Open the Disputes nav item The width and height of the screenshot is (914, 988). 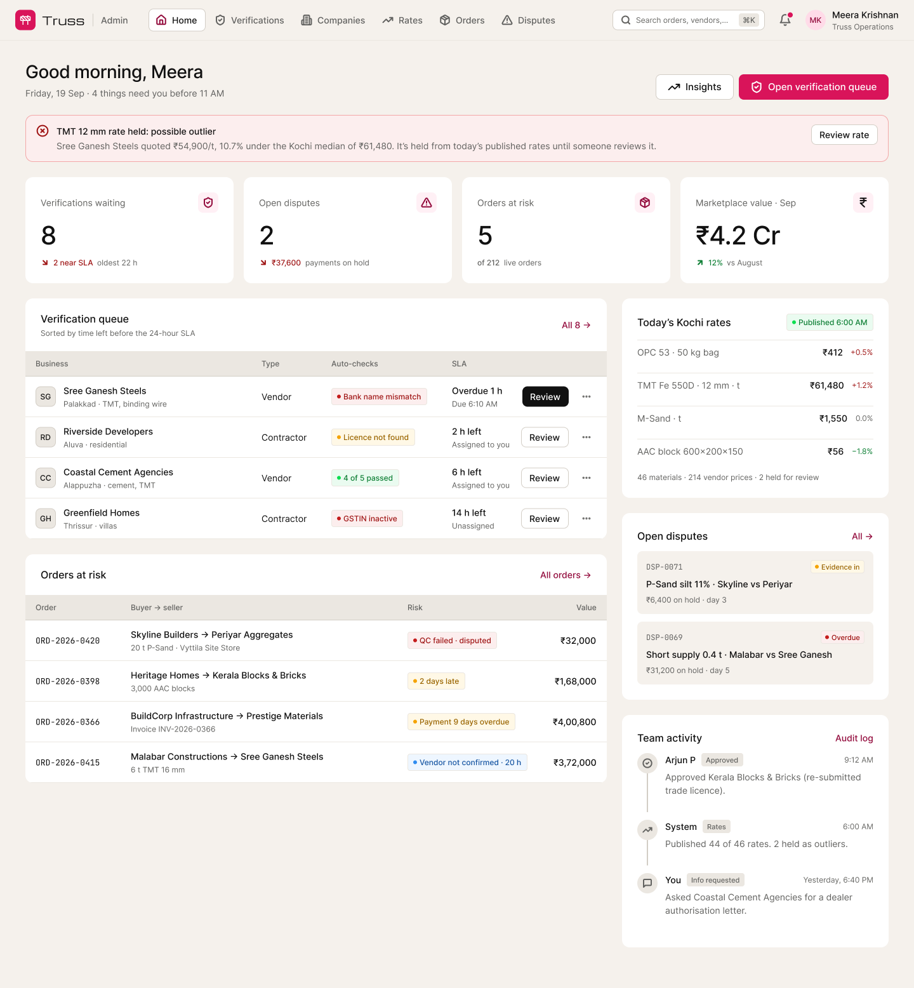pyautogui.click(x=528, y=20)
